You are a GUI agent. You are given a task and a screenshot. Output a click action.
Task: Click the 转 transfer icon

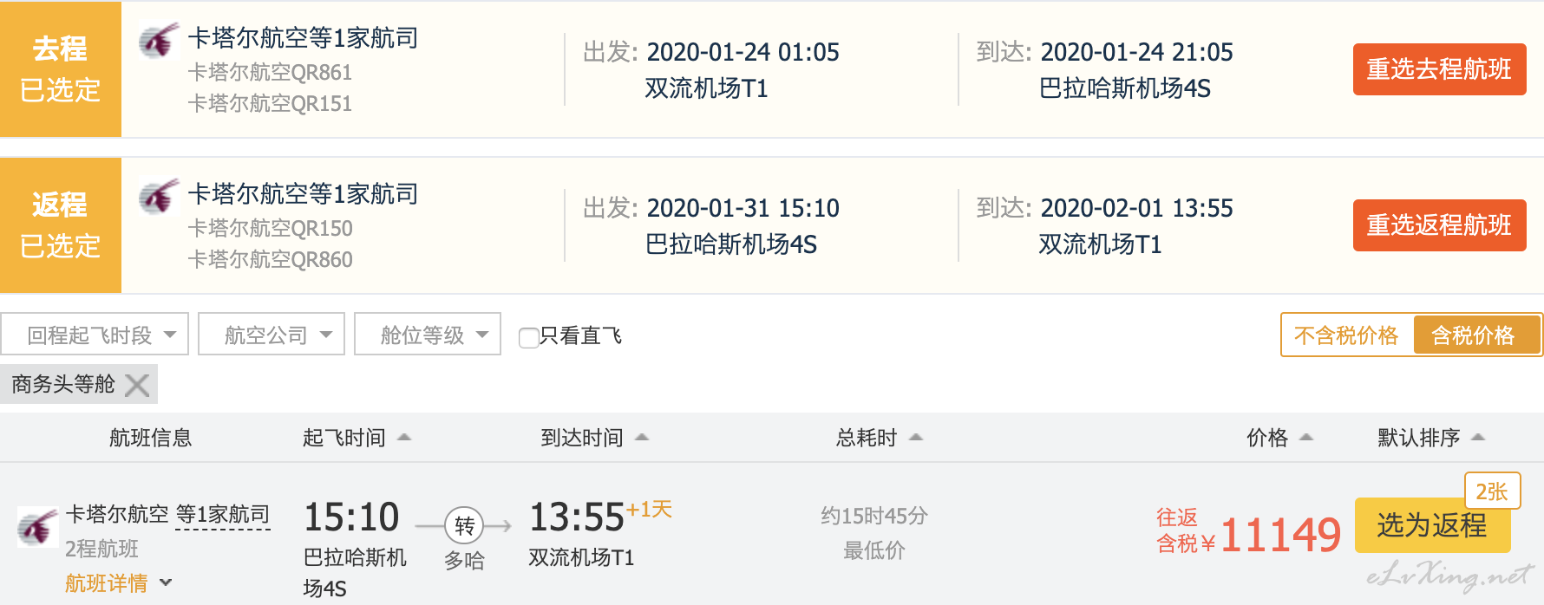[x=464, y=526]
